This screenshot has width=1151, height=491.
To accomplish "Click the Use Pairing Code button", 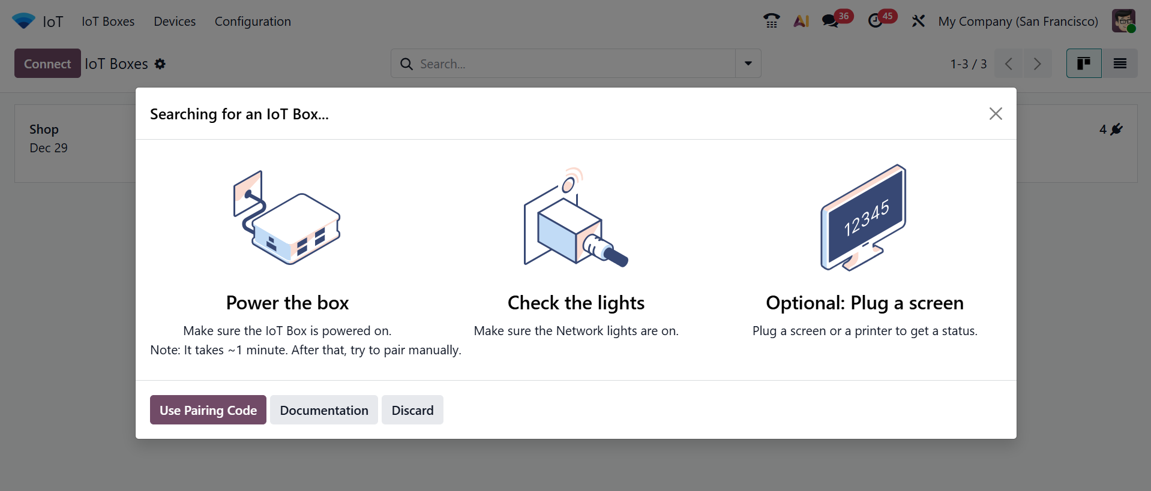I will (x=208, y=410).
